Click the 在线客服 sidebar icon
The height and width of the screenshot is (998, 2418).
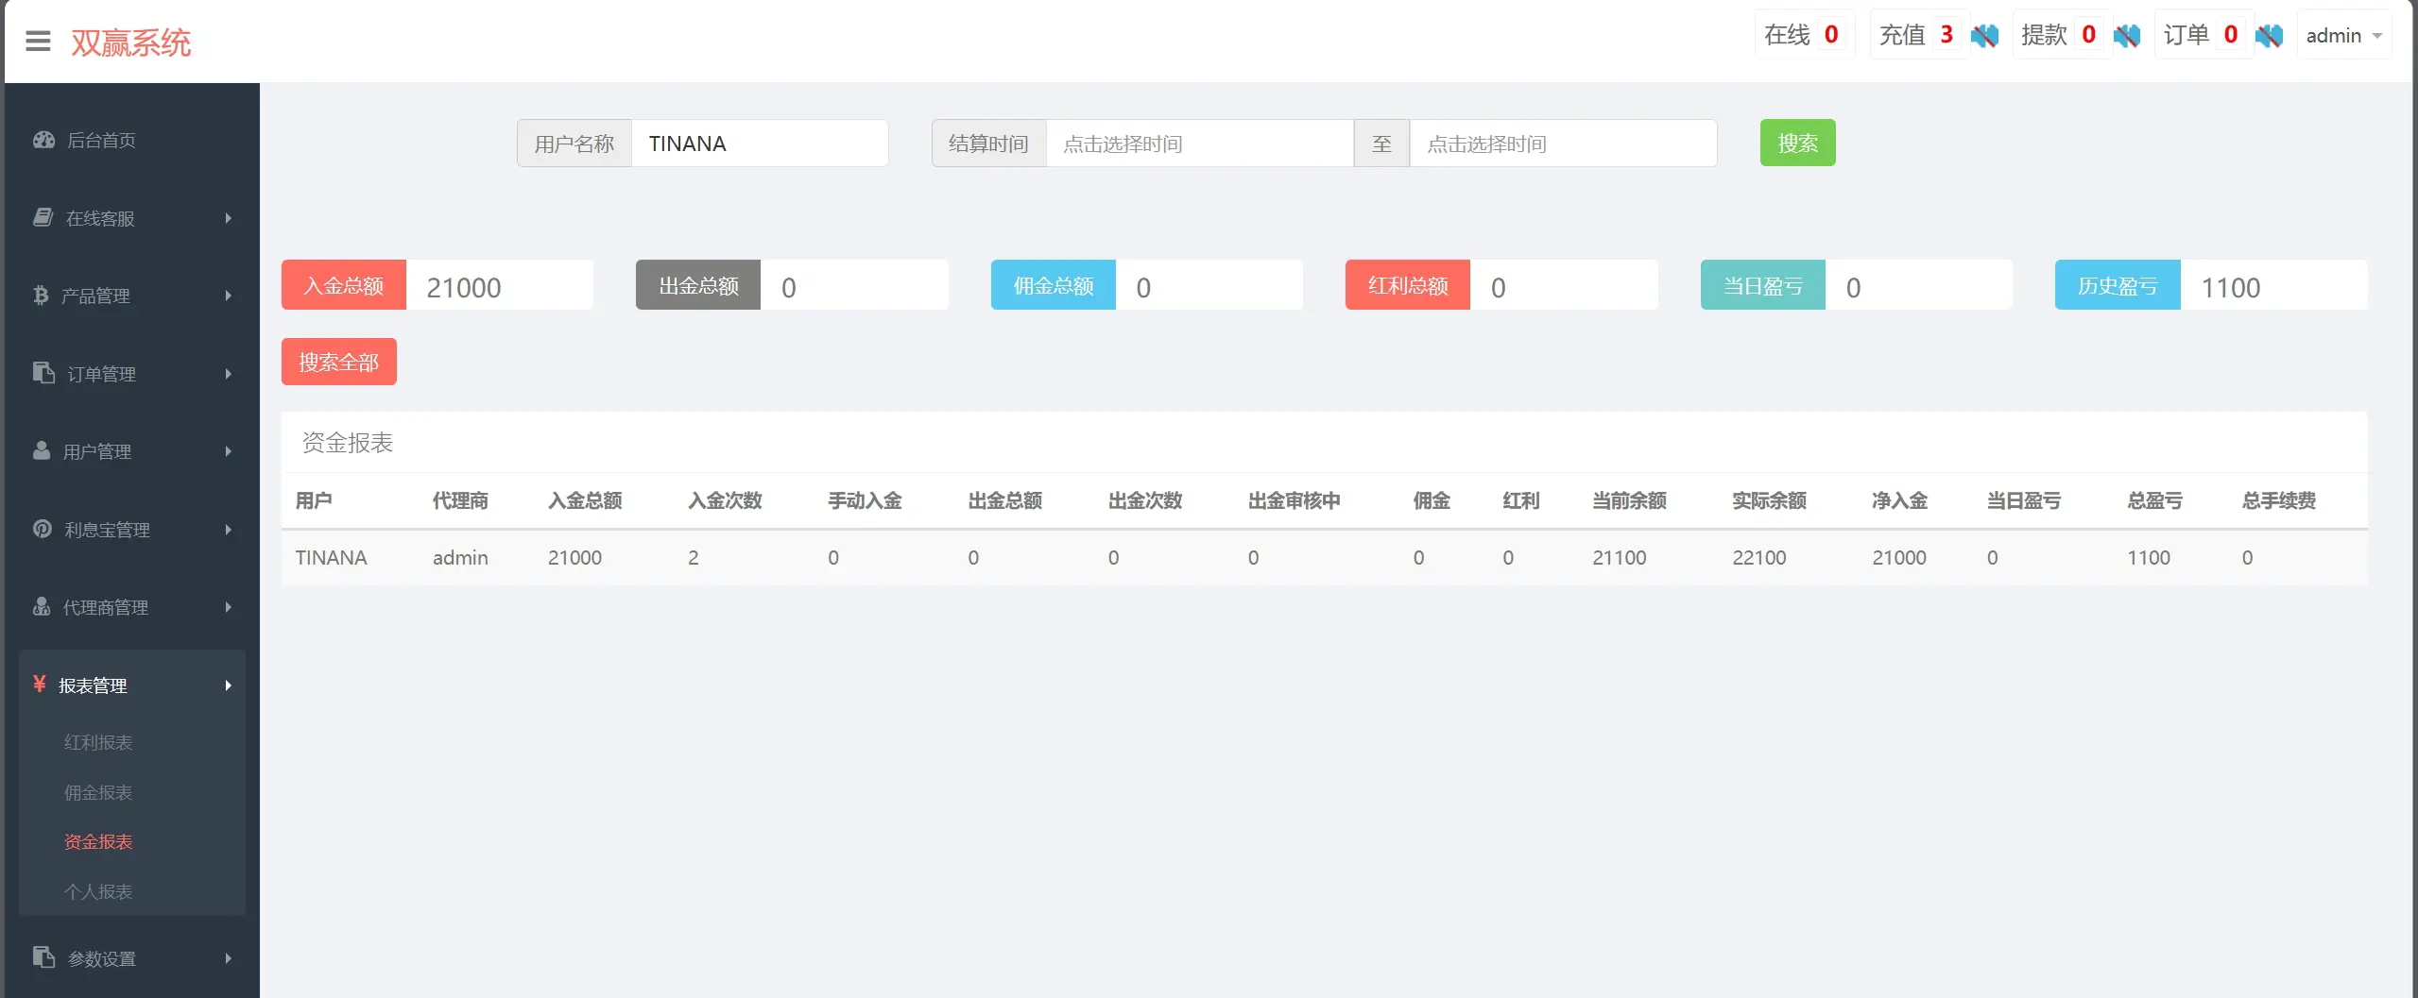pyautogui.click(x=43, y=218)
